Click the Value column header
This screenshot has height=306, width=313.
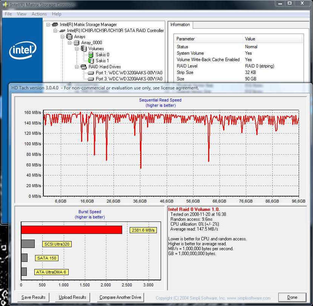tap(273, 39)
